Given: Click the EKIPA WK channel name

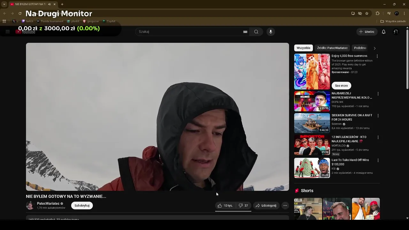Looking at the screenshot, I should tap(337, 102).
